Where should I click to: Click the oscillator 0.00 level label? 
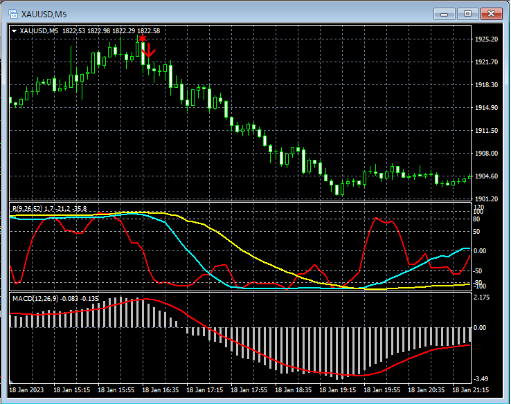[x=479, y=251]
